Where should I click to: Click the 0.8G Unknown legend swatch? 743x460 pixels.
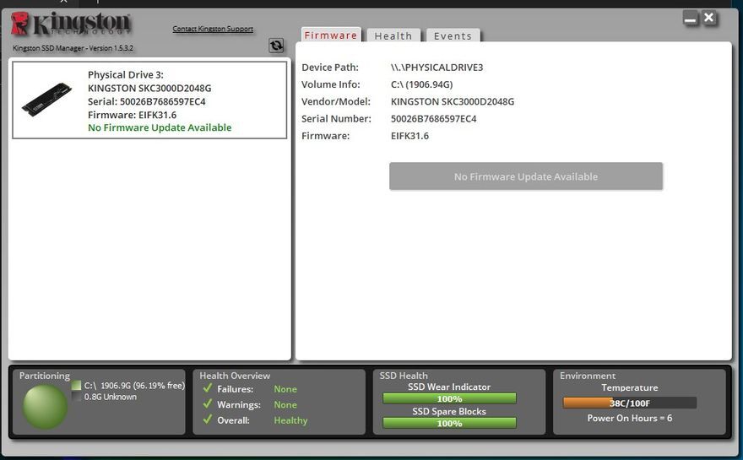click(x=76, y=397)
